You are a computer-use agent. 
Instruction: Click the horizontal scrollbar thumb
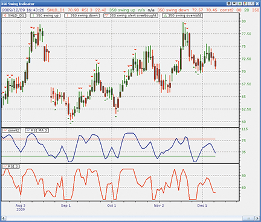click(x=248, y=218)
